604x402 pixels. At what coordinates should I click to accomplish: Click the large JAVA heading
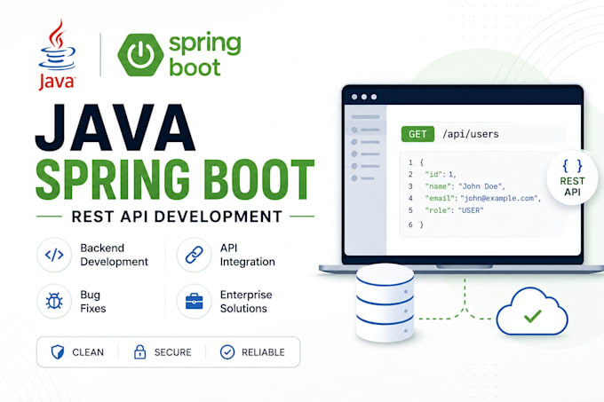click(x=115, y=127)
